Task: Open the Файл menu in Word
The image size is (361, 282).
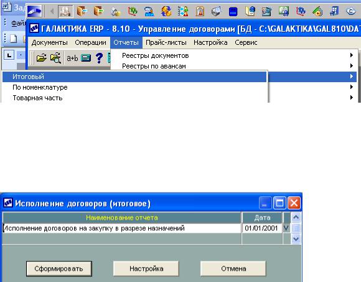Action: (19, 23)
